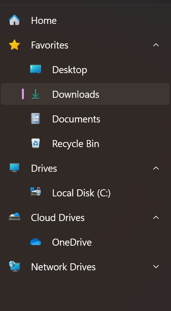Collapse the Favorites section chevron

pos(156,45)
